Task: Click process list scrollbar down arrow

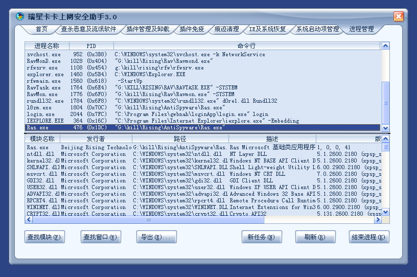Action: coord(385,128)
